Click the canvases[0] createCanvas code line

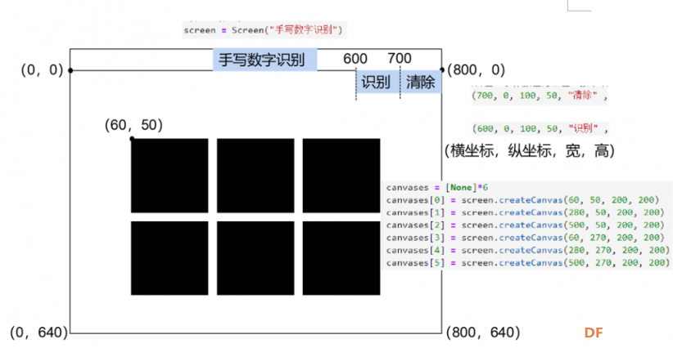coord(522,200)
